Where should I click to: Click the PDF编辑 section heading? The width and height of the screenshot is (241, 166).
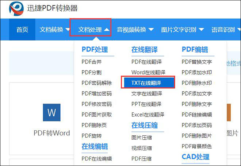pyautogui.click(x=195, y=50)
